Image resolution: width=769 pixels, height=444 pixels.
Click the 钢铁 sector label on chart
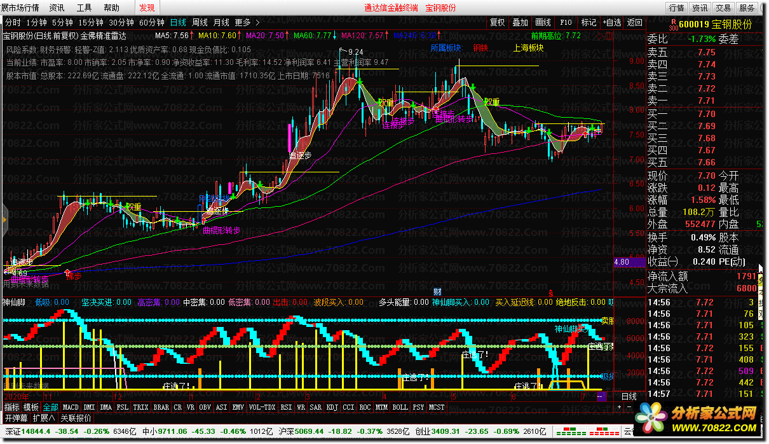480,48
